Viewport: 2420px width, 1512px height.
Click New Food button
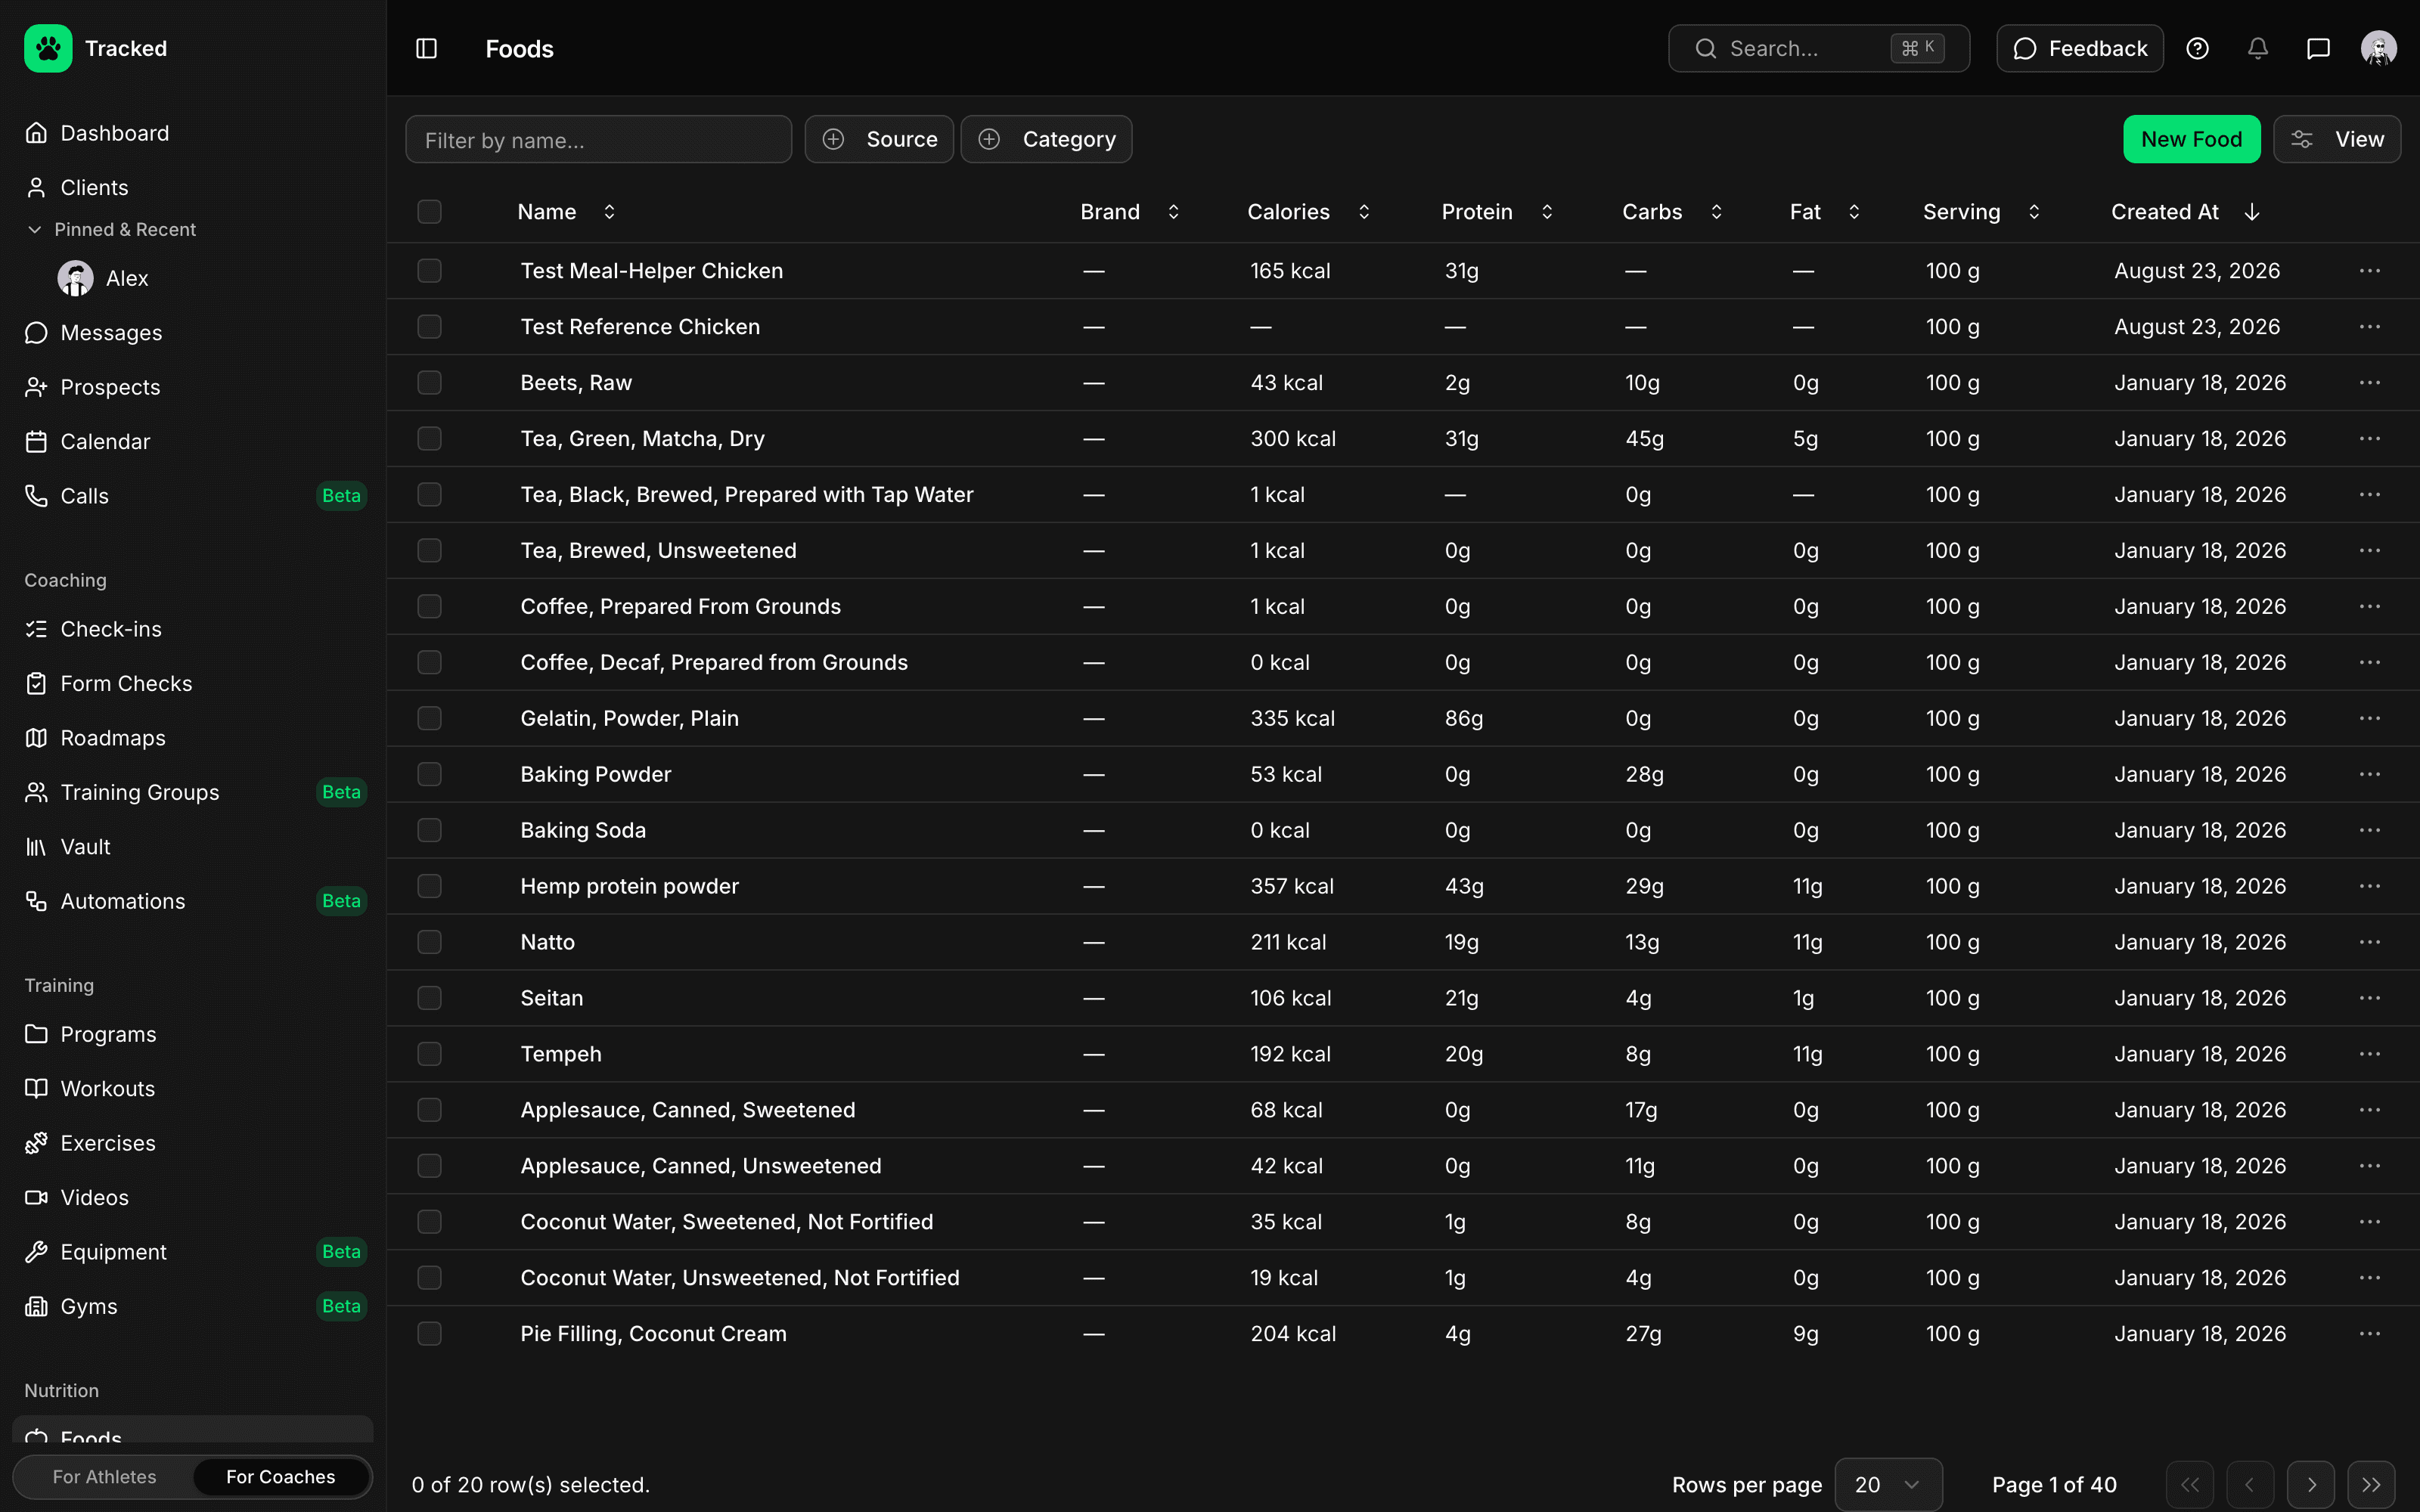pyautogui.click(x=2191, y=139)
